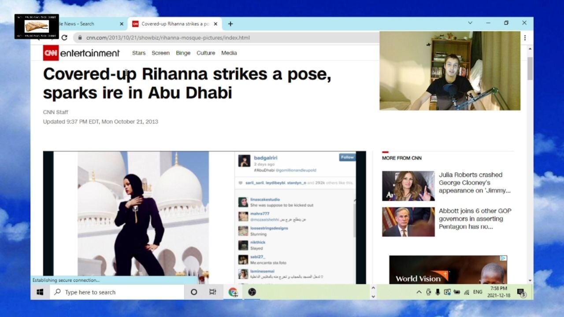Click the battery tray icon
Image resolution: width=564 pixels, height=317 pixels.
457,292
